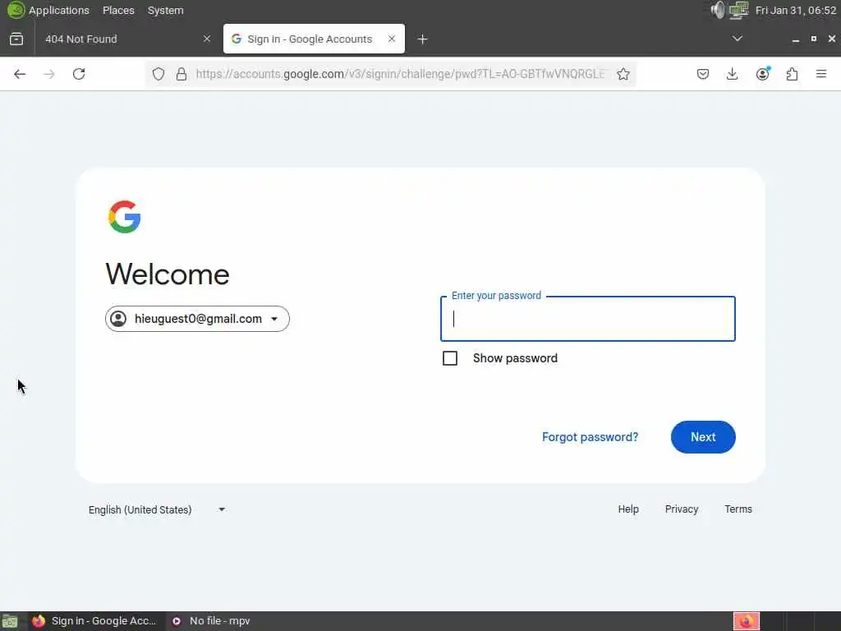
Task: Expand the hieuguest0@gmail.com account chooser
Action: (x=197, y=319)
